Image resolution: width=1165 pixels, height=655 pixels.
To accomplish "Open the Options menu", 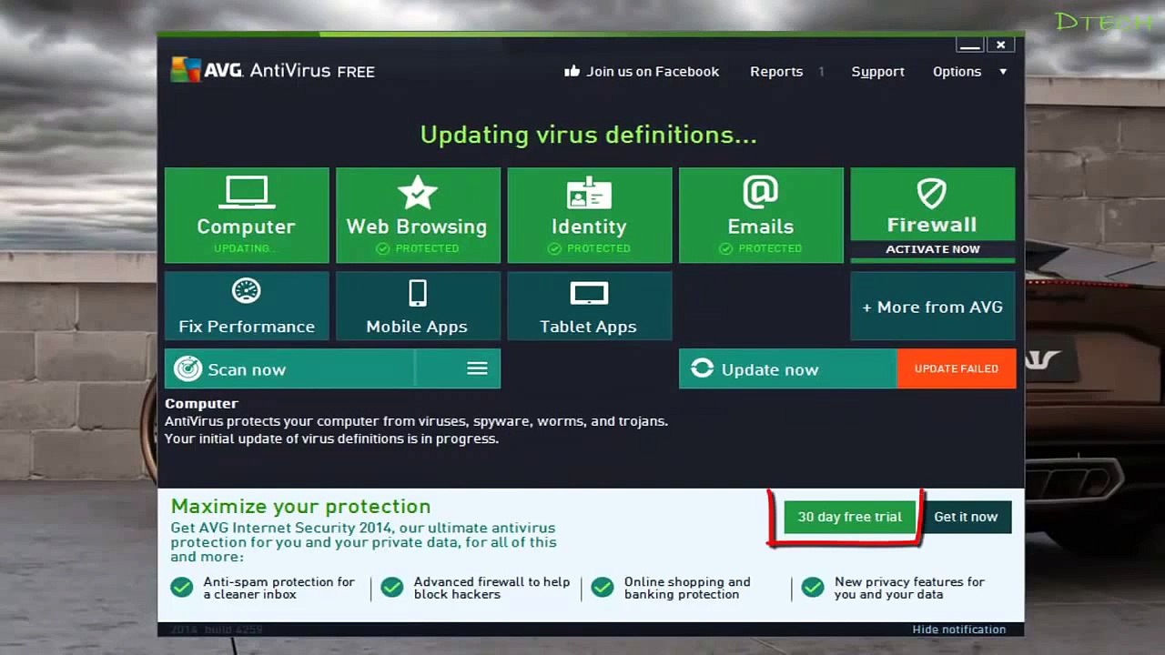I will (957, 71).
